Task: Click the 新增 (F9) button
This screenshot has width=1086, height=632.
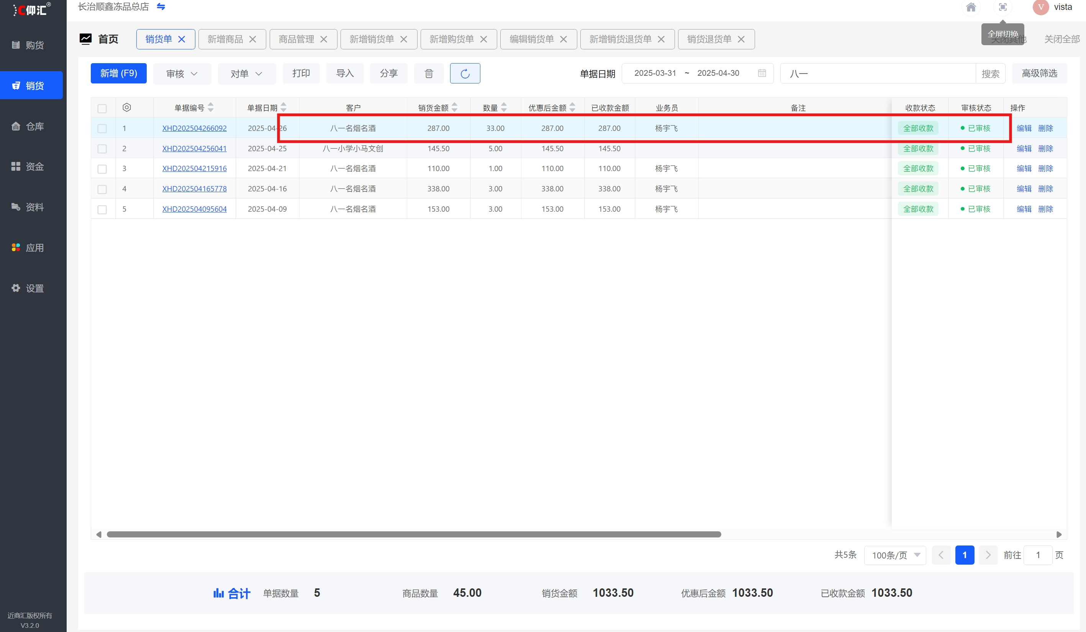Action: 118,73
